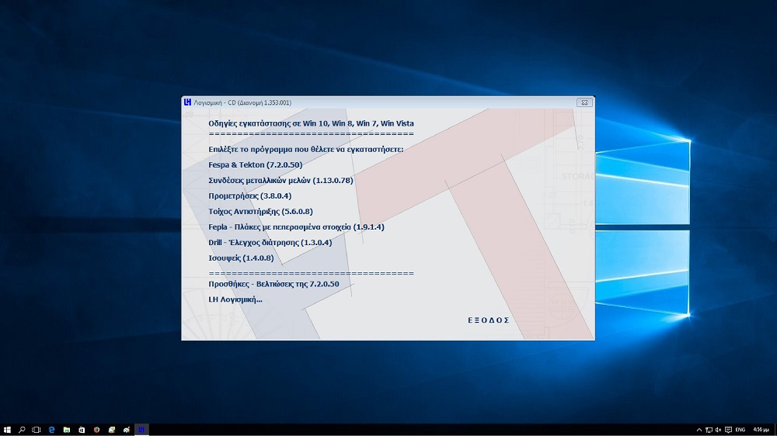Open Action Center notifications icon

(728, 430)
